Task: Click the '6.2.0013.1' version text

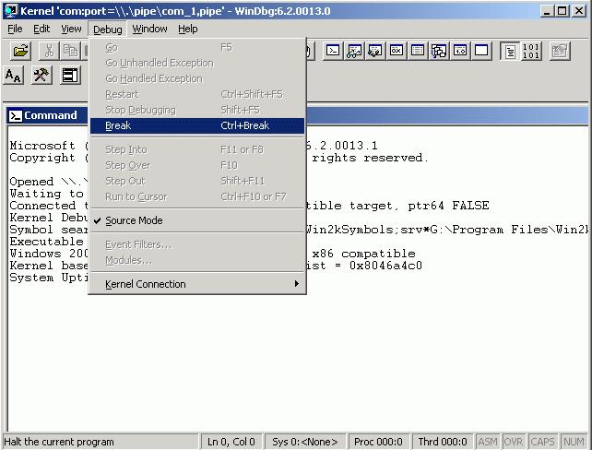Action: [341, 146]
